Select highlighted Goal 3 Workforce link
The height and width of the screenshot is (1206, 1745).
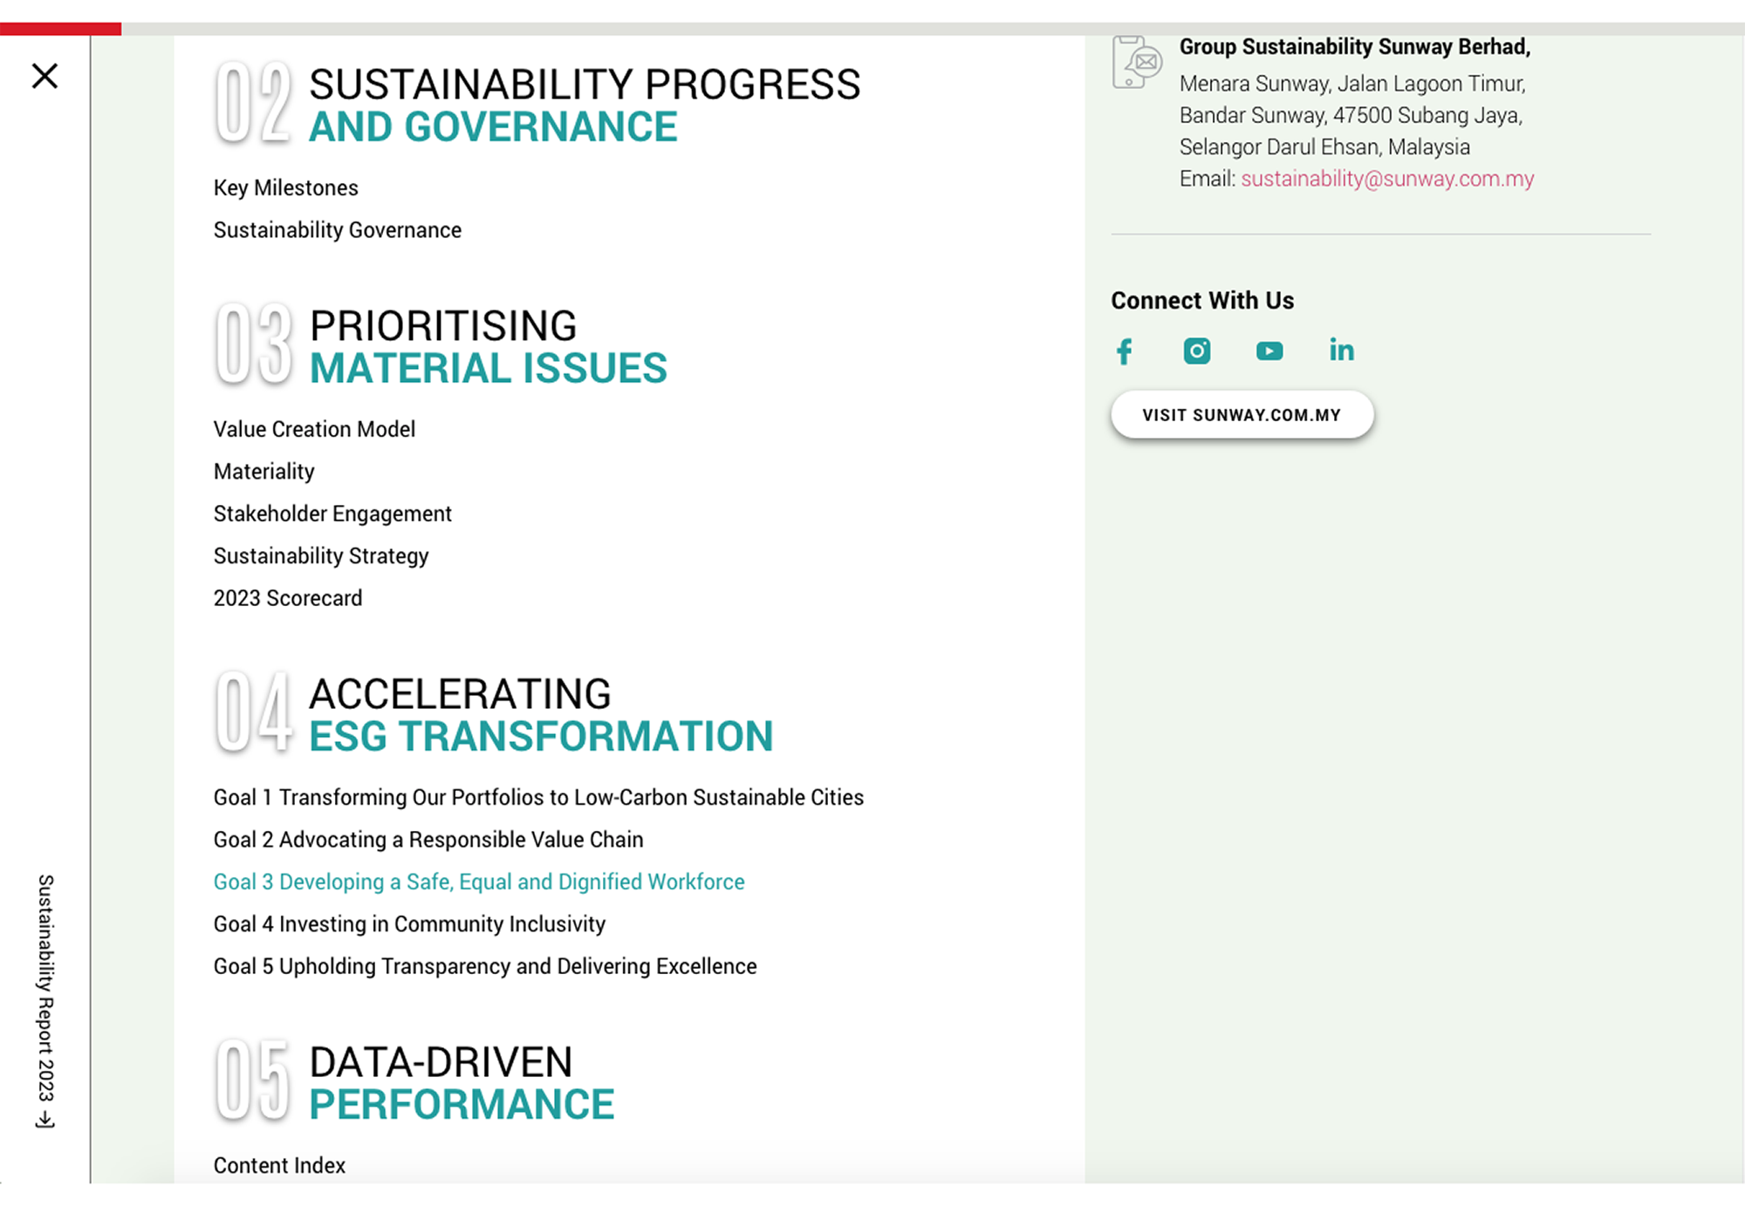click(x=479, y=882)
